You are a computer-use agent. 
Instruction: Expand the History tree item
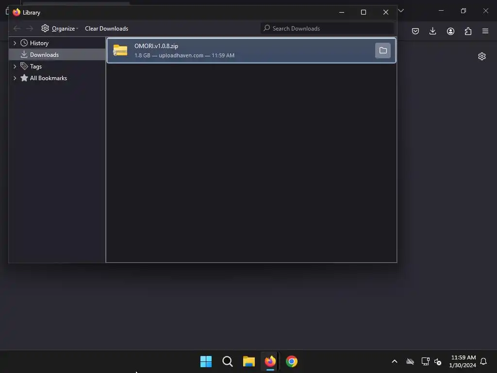coord(15,43)
